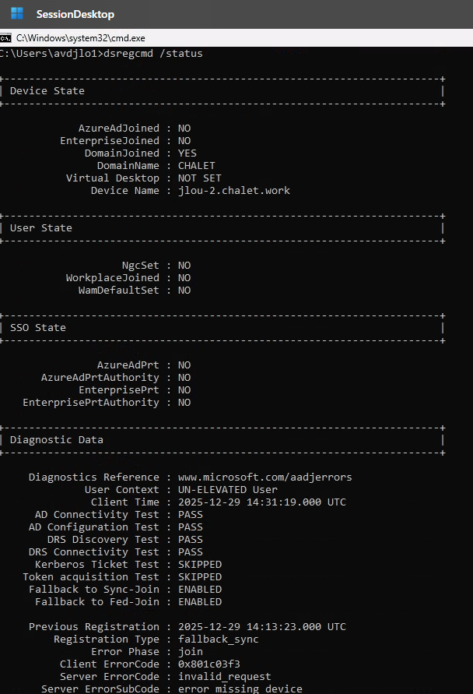Click the Server ErrorCode invalid_request value
The height and width of the screenshot is (694, 473).
[225, 677]
